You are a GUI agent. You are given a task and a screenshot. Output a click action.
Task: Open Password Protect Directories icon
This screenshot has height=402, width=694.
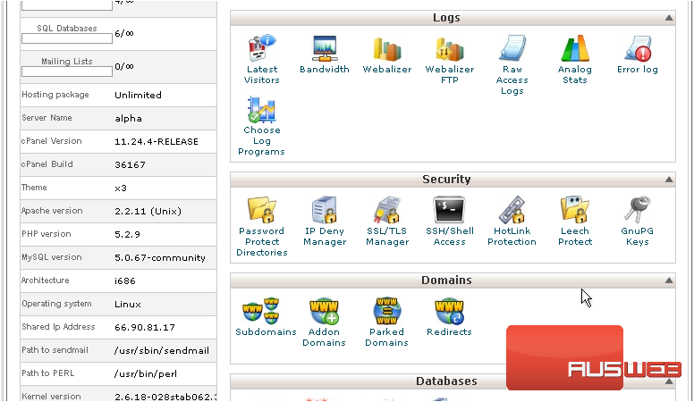click(262, 210)
